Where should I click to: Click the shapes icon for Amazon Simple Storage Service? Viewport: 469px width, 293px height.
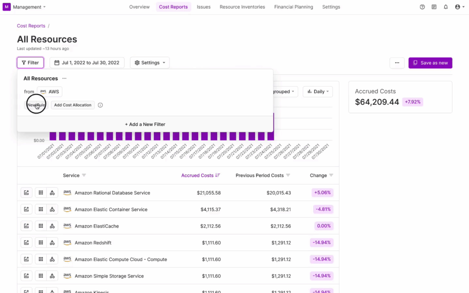click(x=52, y=276)
